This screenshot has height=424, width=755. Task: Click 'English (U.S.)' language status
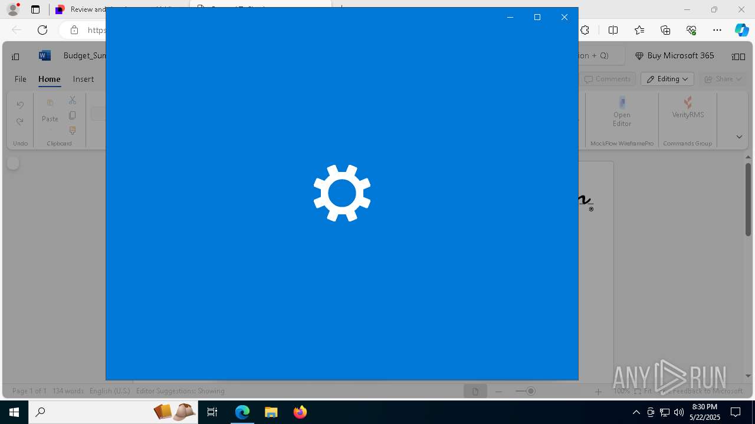[x=110, y=391]
